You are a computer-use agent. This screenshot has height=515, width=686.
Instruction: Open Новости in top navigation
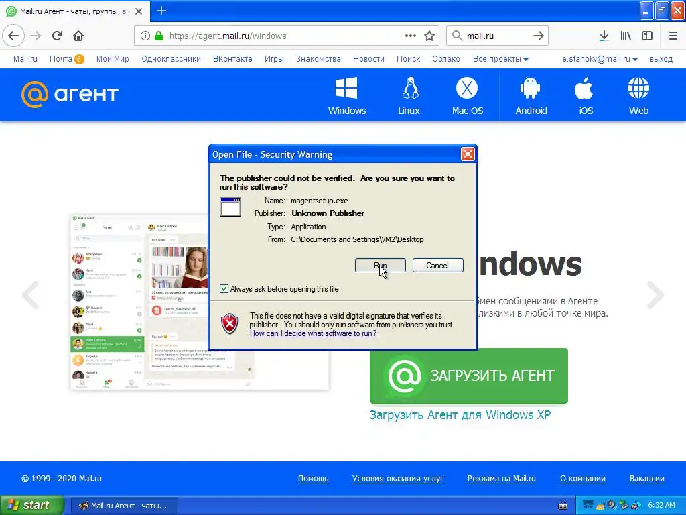click(369, 59)
